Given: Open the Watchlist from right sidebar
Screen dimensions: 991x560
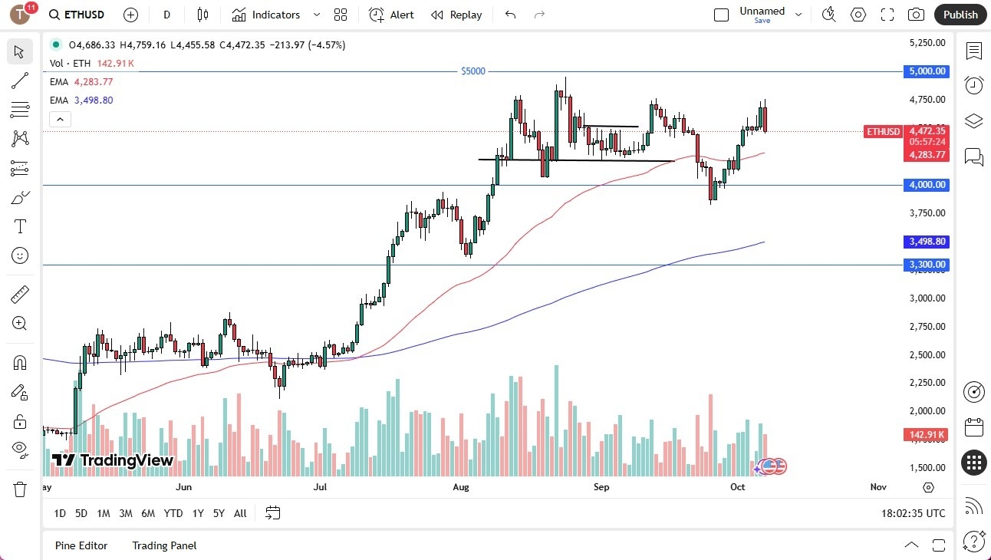Looking at the screenshot, I should (x=973, y=51).
